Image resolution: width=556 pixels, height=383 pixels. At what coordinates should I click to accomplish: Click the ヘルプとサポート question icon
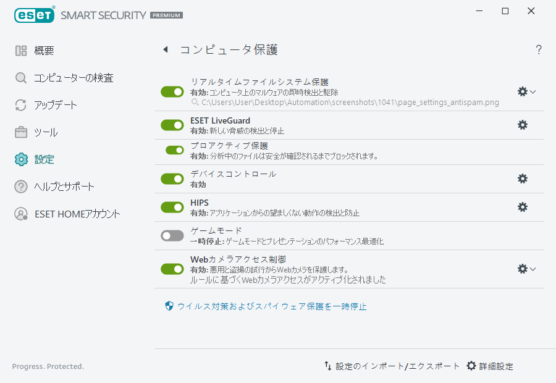(x=19, y=187)
